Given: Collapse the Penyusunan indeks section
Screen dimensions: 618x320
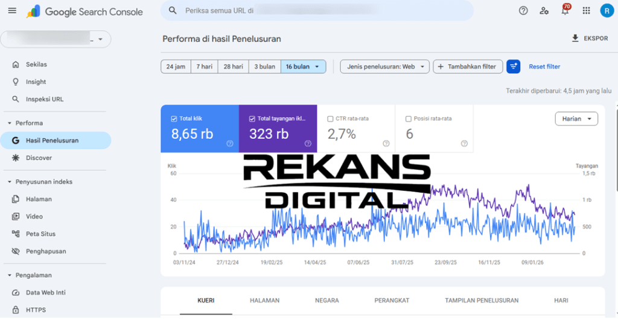Looking at the screenshot, I should (10, 182).
